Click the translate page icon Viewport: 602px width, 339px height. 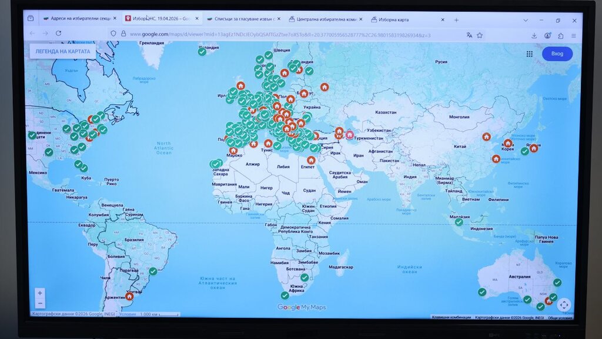pos(469,35)
